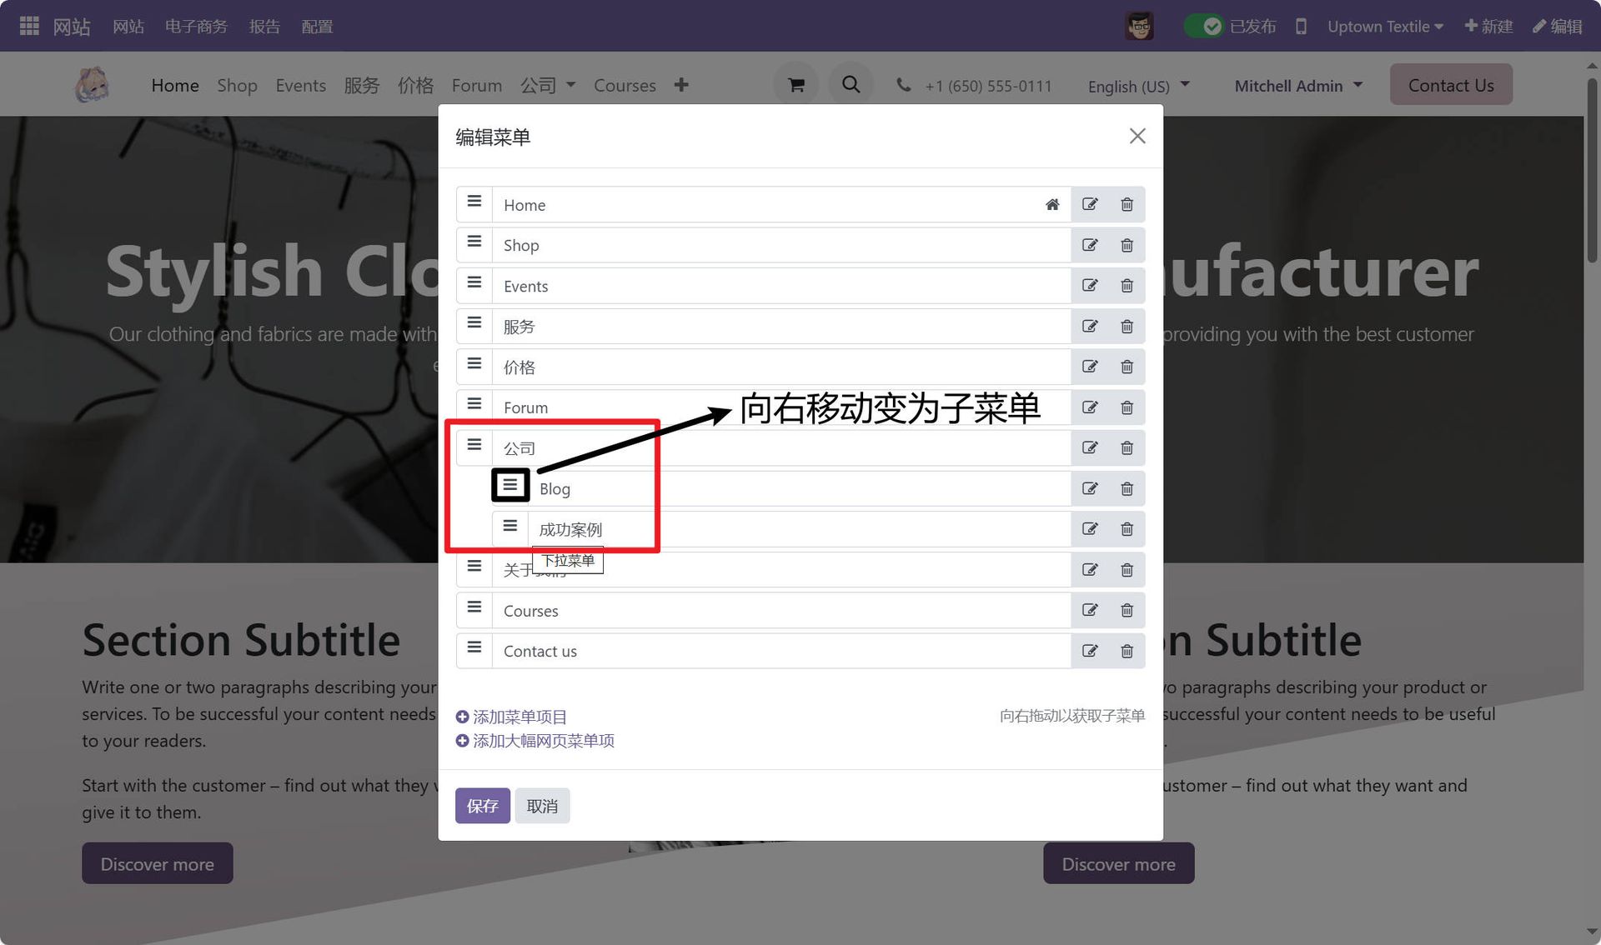The height and width of the screenshot is (945, 1601).
Task: Edit the Forum menu item
Action: point(1090,407)
